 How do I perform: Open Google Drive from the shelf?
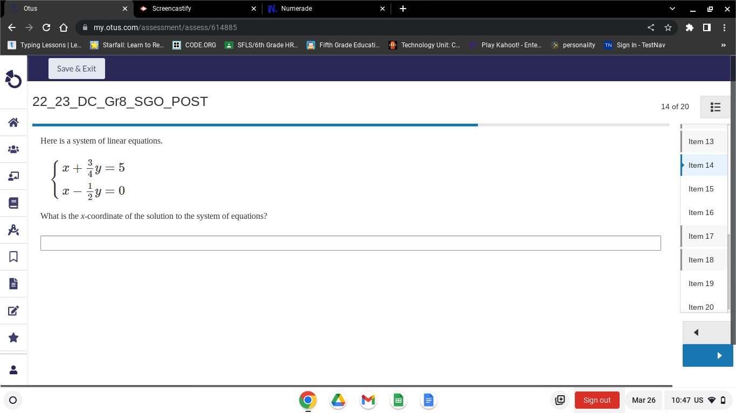338,400
